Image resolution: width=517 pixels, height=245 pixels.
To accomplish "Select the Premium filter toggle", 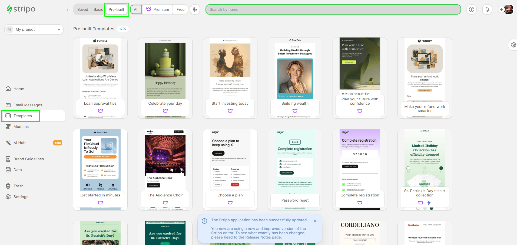I will click(158, 9).
